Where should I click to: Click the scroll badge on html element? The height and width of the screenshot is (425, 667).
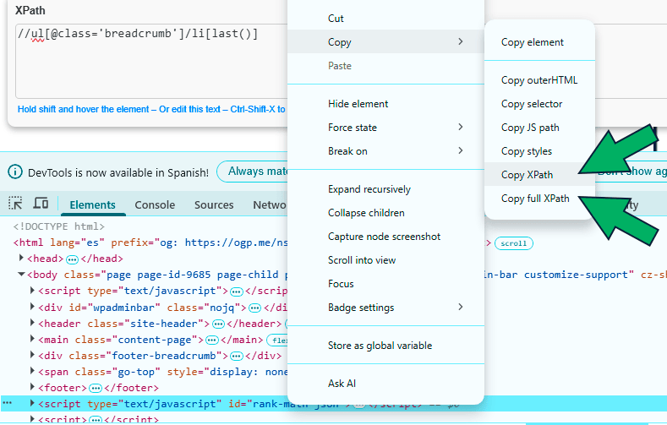pyautogui.click(x=513, y=243)
